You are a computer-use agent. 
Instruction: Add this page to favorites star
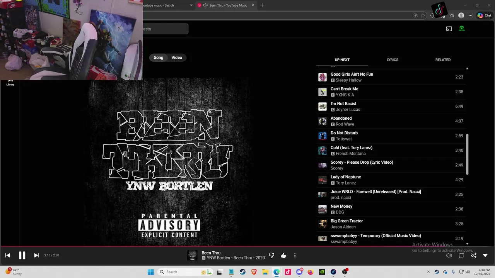click(423, 15)
